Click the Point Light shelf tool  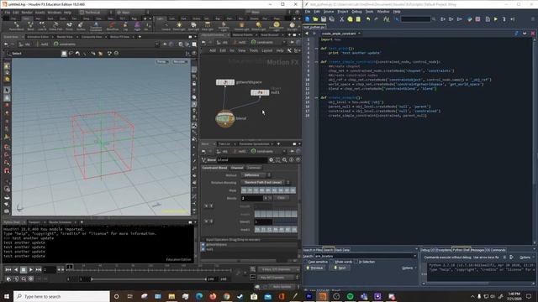tap(179, 26)
